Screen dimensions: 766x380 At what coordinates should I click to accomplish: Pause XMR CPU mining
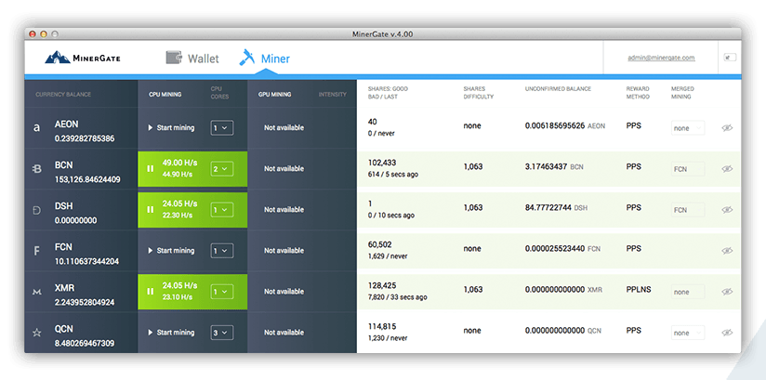[x=151, y=292]
